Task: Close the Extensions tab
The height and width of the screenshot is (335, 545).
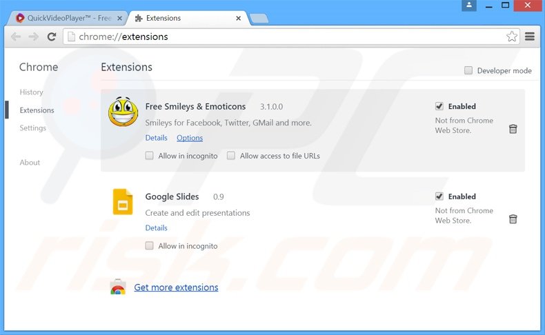Action: 239,19
